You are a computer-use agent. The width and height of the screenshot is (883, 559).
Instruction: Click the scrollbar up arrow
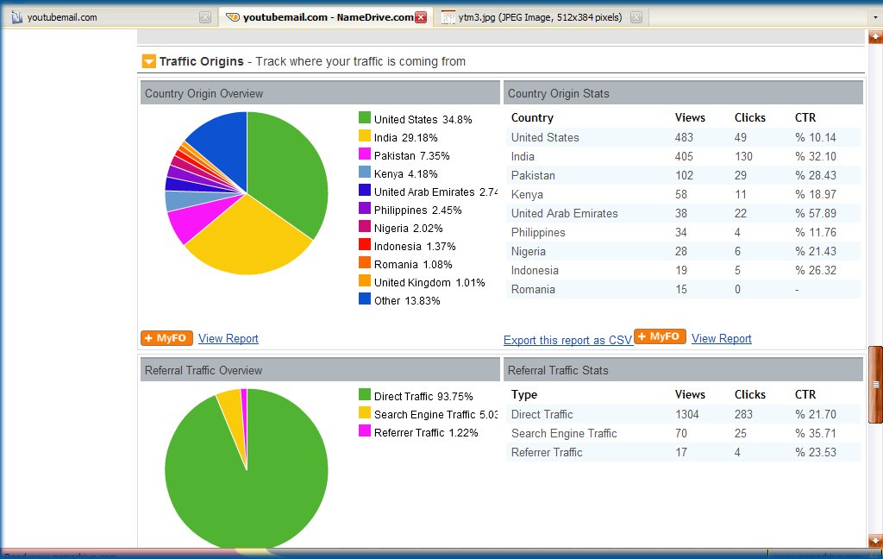point(875,36)
